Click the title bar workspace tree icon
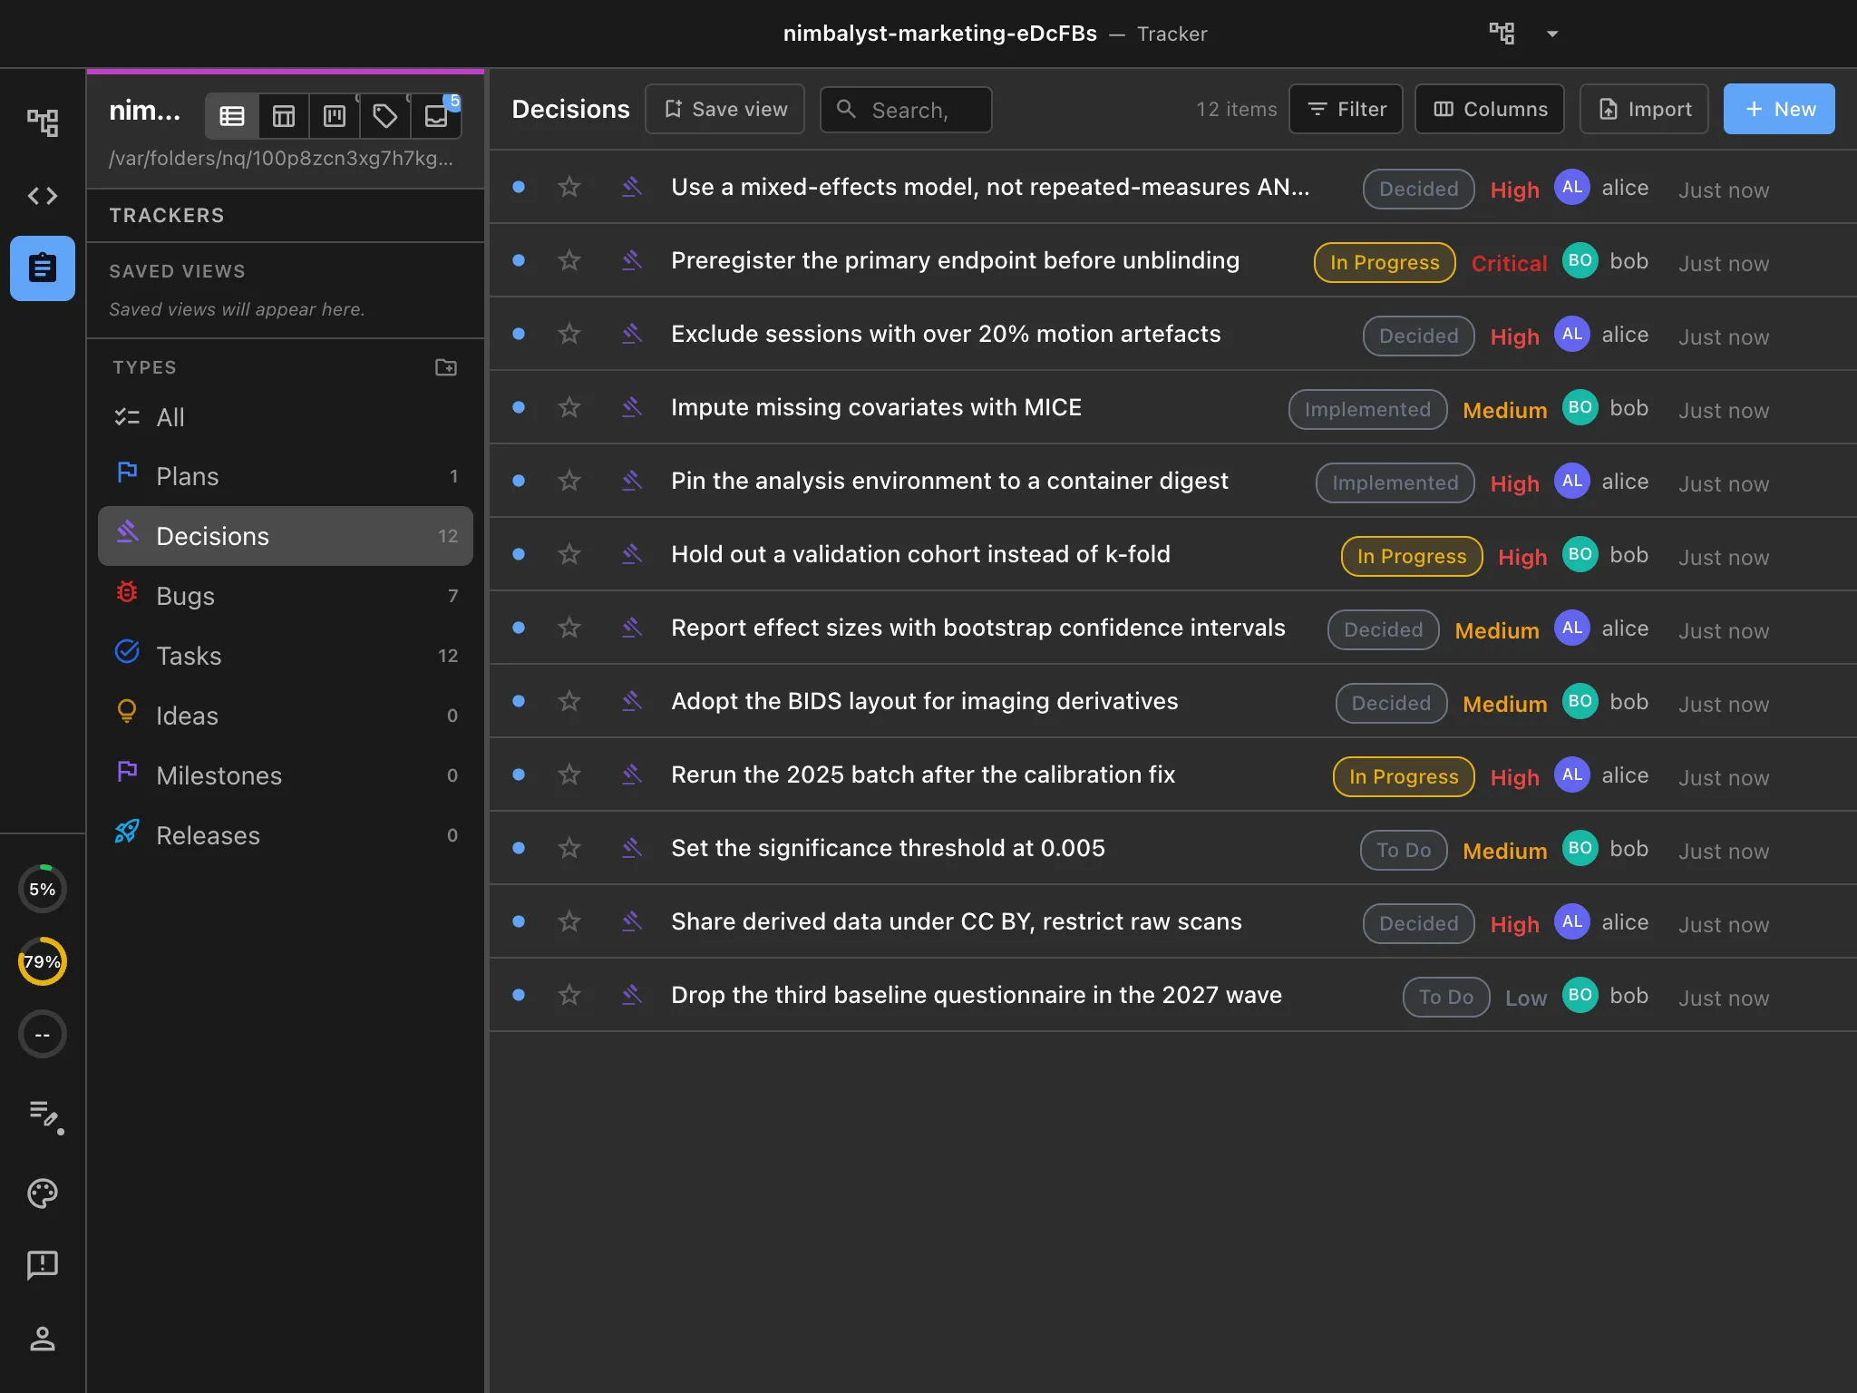 1502,34
